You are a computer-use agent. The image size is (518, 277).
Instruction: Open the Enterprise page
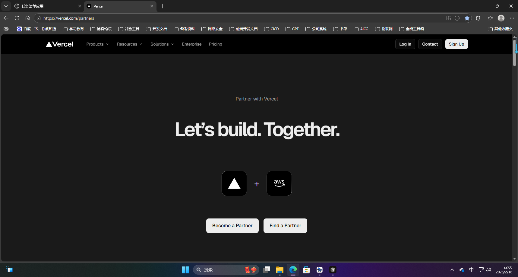point(192,44)
